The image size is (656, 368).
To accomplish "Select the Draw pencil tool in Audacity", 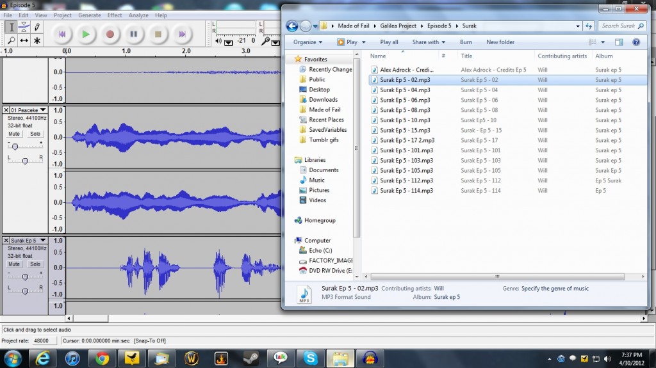I will point(37,28).
